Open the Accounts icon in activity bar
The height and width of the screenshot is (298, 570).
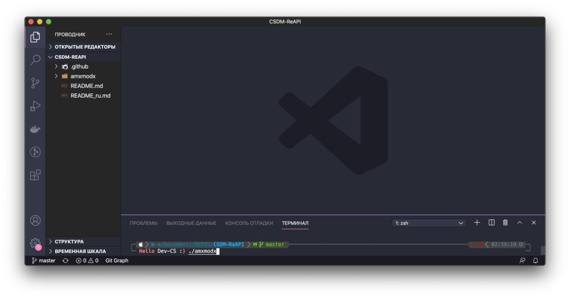35,220
